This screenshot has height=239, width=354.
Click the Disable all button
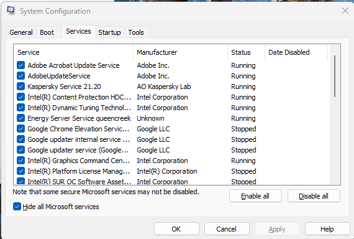pyautogui.click(x=314, y=196)
